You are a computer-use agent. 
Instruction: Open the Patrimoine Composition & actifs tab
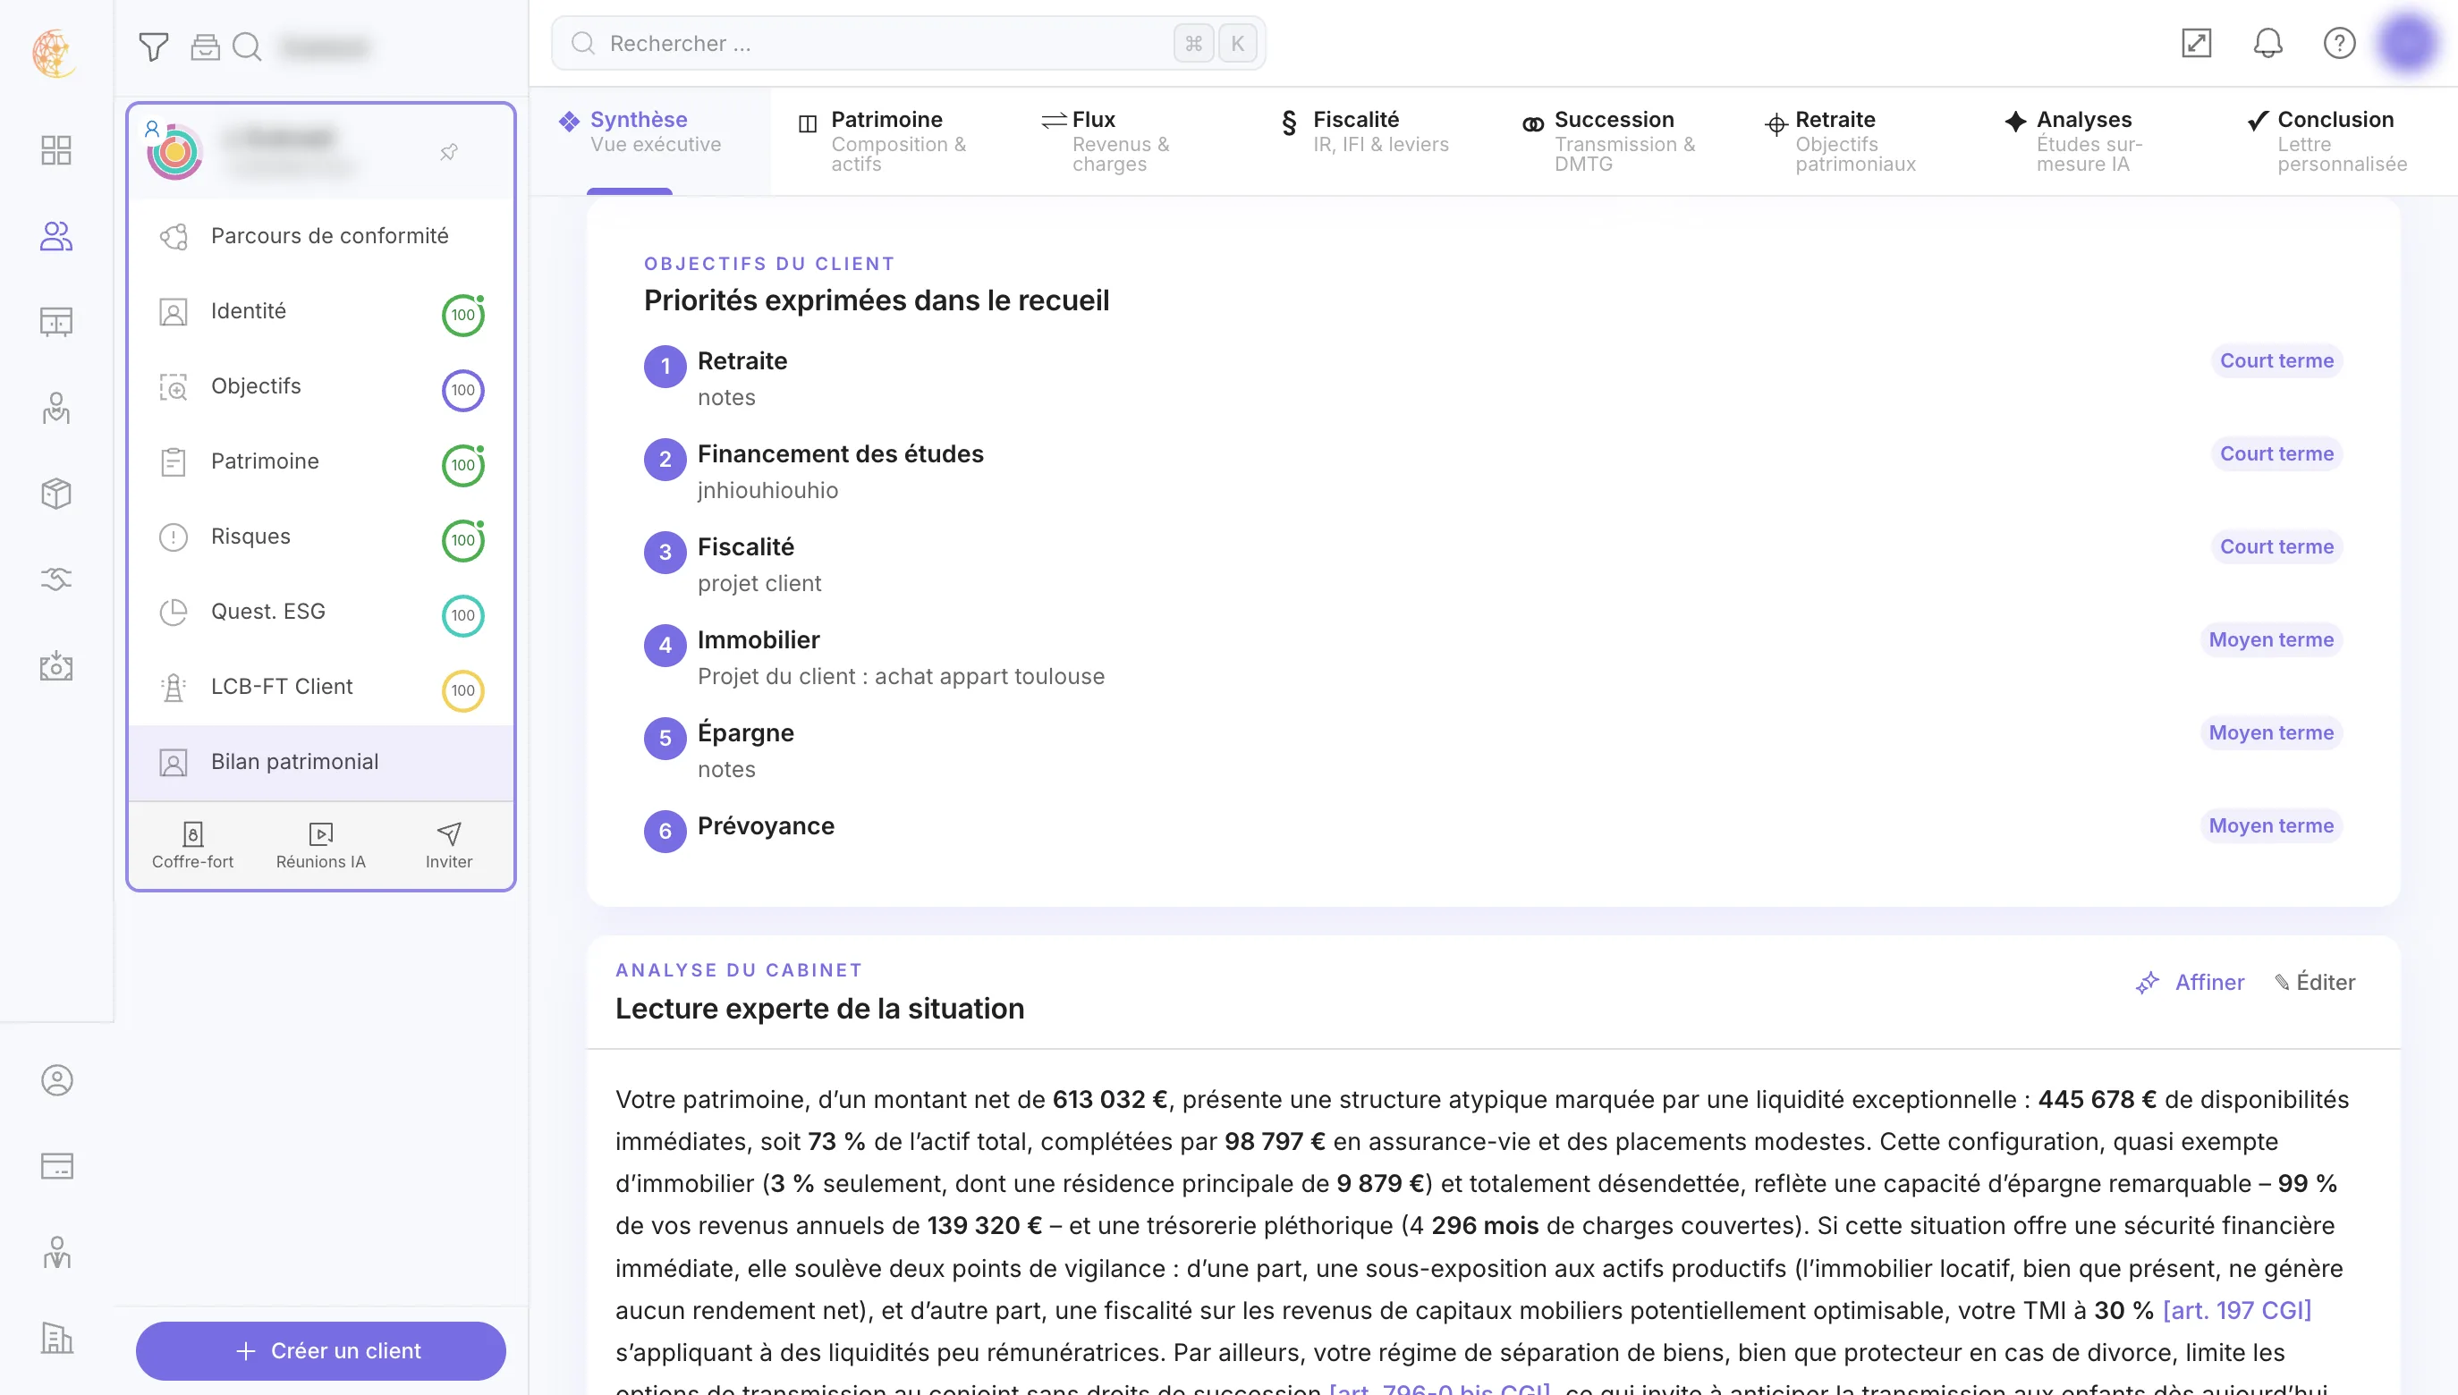click(x=891, y=141)
